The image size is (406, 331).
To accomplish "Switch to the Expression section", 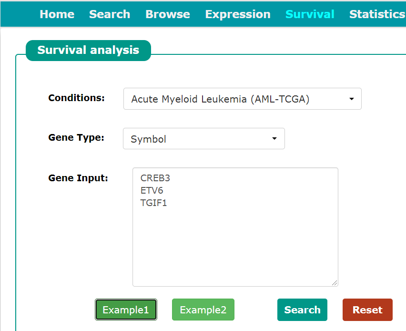I will tap(238, 14).
